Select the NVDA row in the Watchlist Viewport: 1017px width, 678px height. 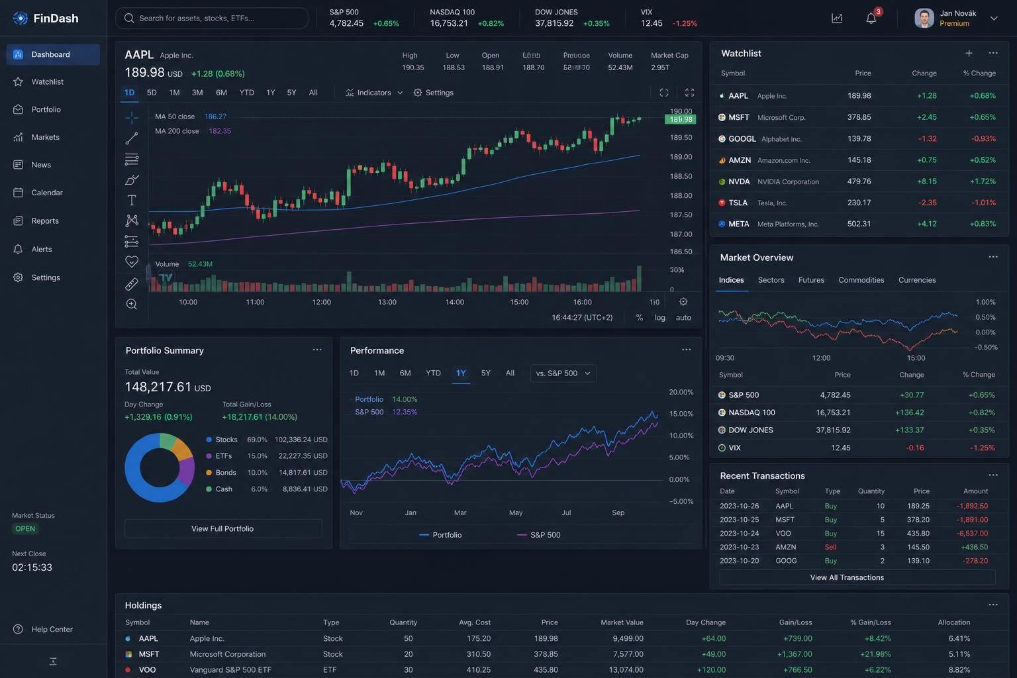click(859, 181)
